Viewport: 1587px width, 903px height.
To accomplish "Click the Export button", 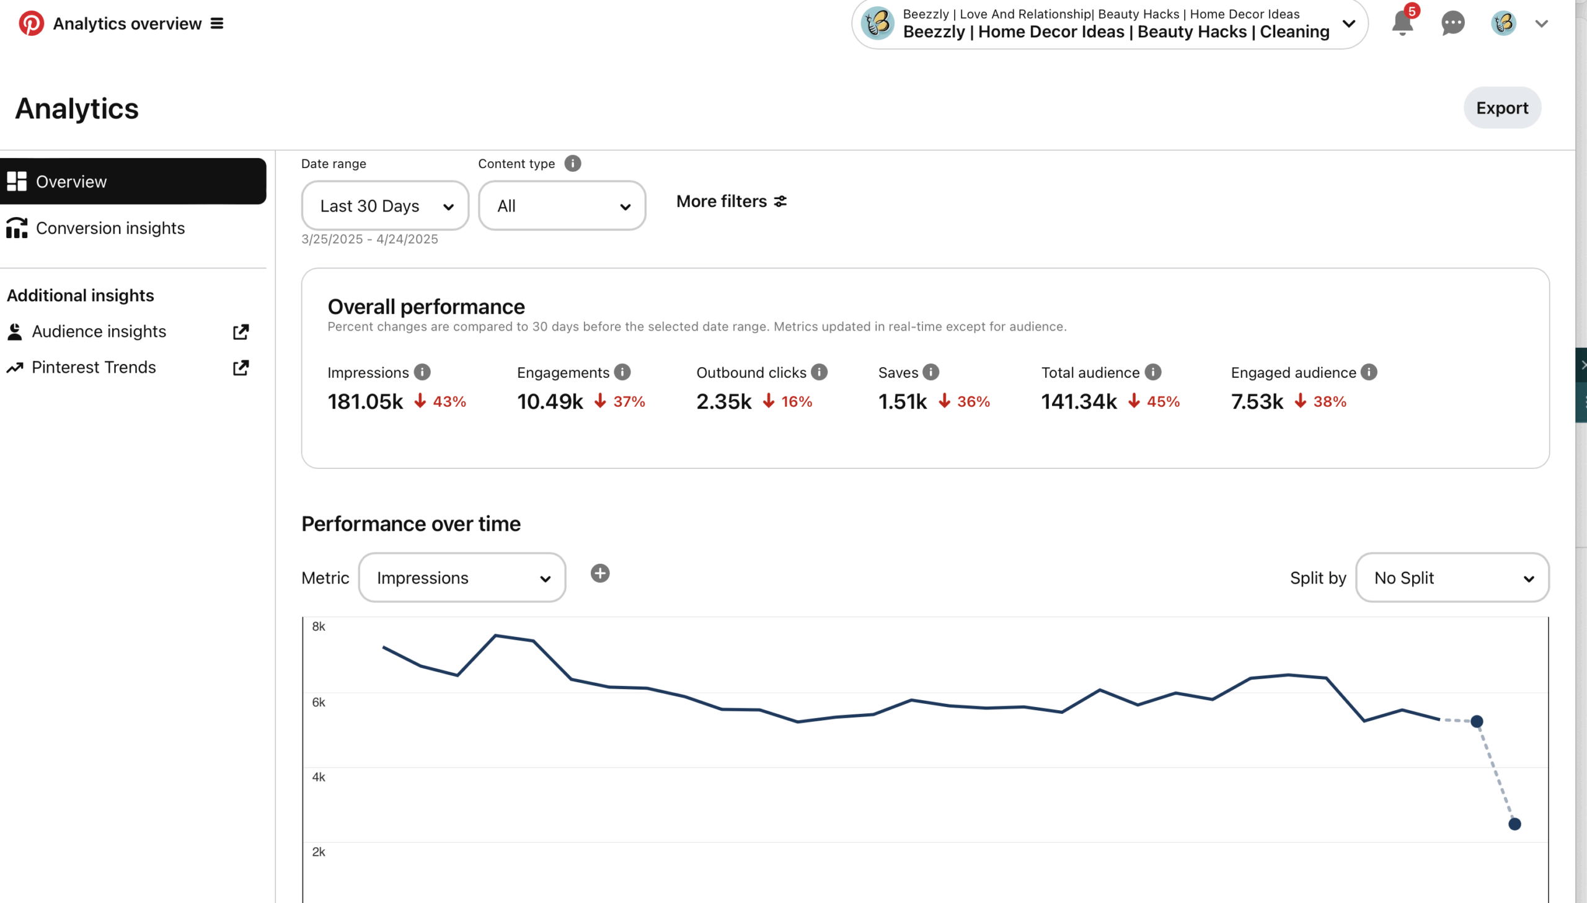I will 1502,108.
